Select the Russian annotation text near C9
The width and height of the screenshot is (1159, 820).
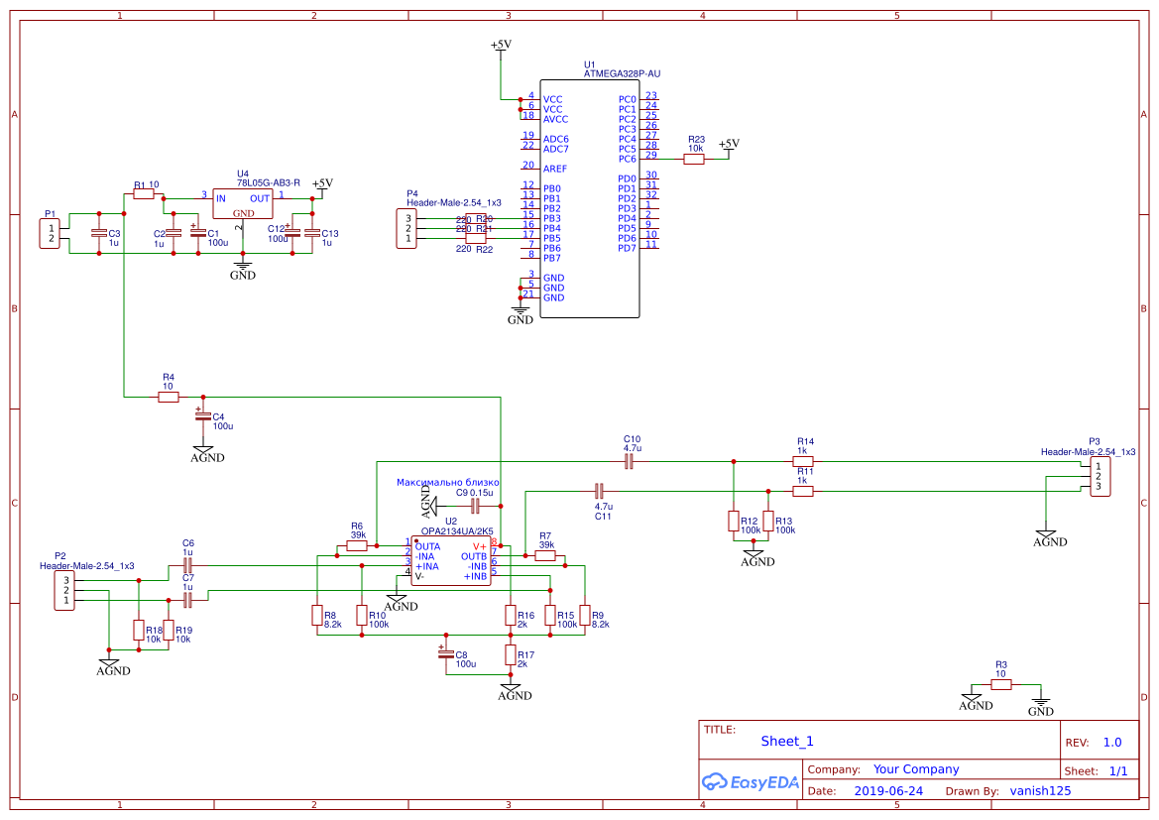tap(447, 482)
